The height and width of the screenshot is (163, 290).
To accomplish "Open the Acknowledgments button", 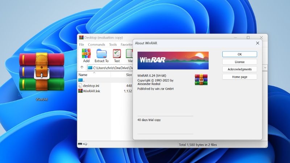I will point(240,69).
